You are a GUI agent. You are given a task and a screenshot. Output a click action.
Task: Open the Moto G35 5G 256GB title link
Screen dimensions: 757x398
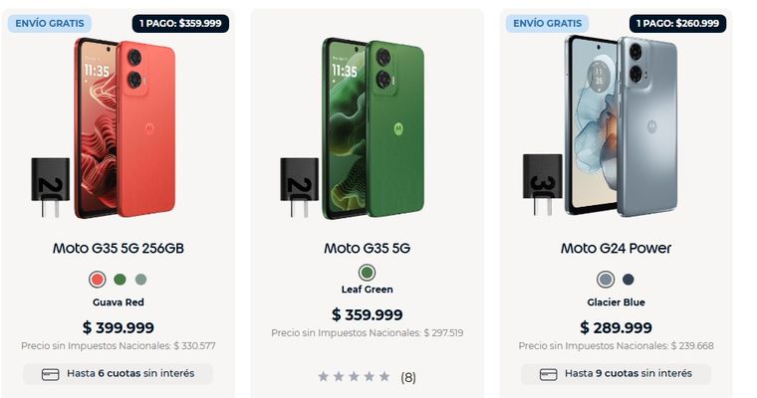(x=118, y=248)
